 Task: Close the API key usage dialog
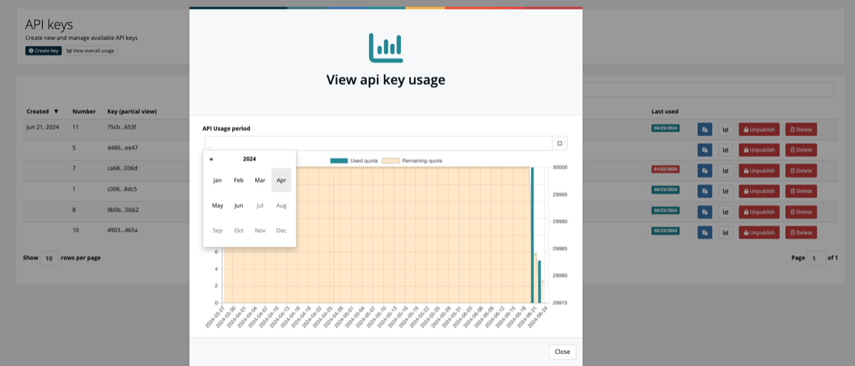[562, 352]
